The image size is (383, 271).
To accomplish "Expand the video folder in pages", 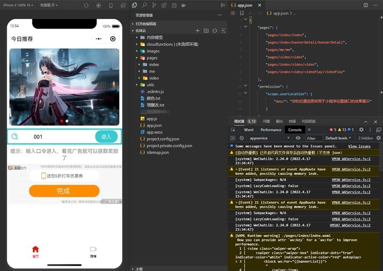I will 139,78.
